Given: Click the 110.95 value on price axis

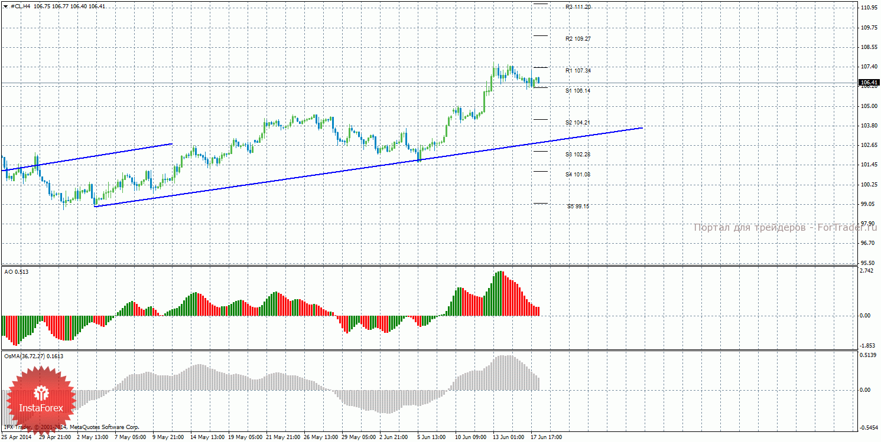Looking at the screenshot, I should (868, 8).
